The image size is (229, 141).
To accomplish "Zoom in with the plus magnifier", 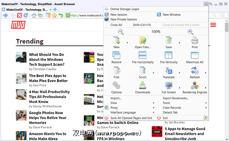I will [x=190, y=32].
